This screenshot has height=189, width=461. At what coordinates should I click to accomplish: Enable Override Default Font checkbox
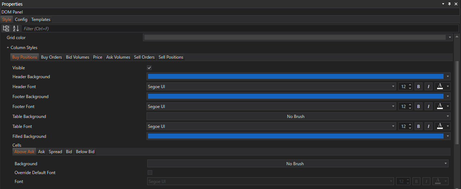(150, 173)
